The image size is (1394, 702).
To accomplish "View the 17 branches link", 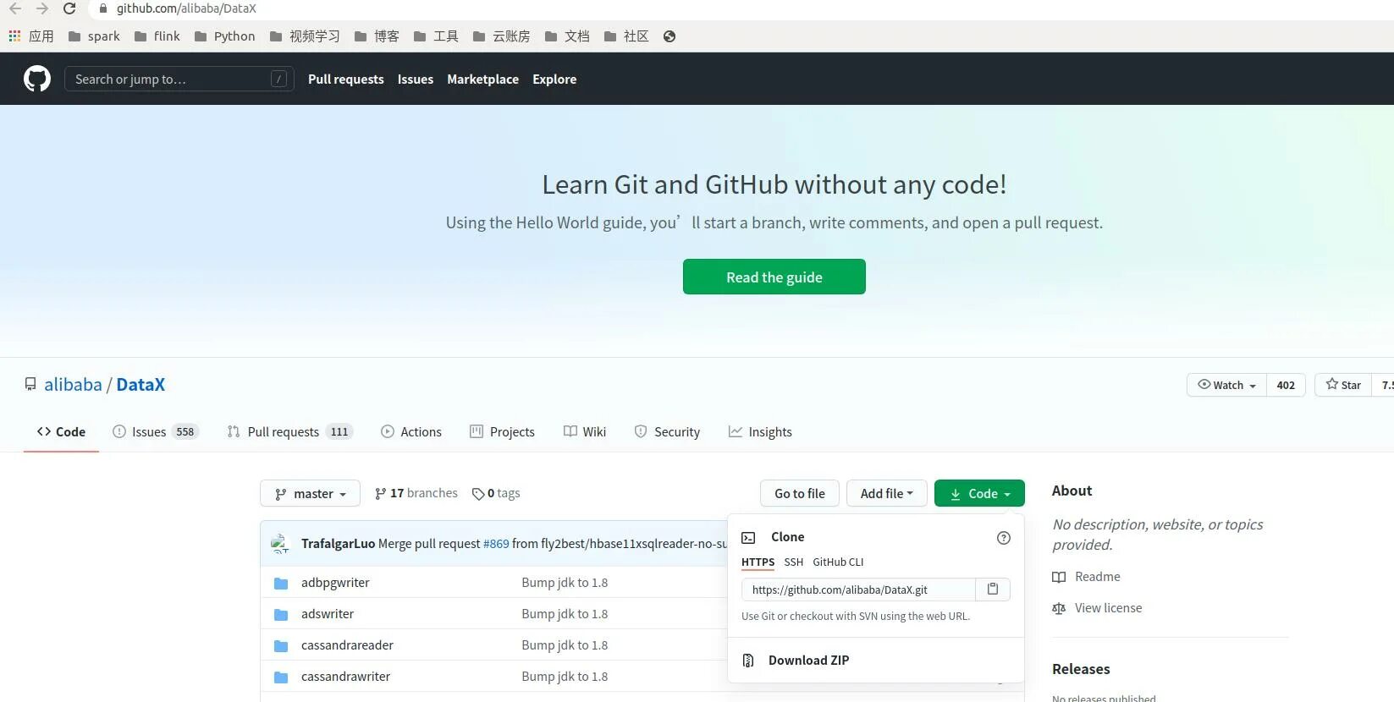I will 416,493.
